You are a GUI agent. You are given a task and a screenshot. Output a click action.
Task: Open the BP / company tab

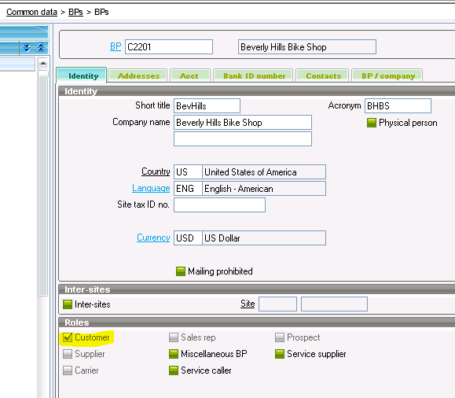[388, 76]
